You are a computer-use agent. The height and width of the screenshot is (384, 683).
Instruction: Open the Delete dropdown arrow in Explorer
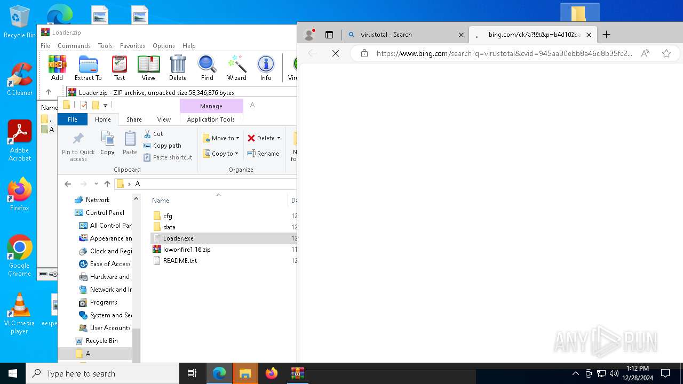(x=279, y=138)
